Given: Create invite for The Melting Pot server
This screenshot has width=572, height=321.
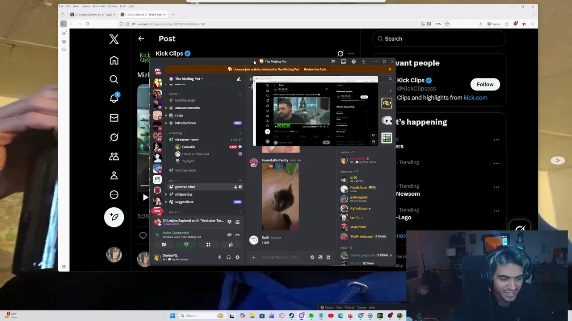Looking at the screenshot, I should pos(239,79).
